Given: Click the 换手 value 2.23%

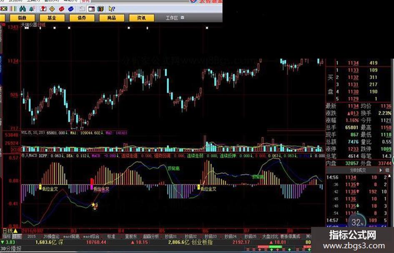Looking at the screenshot, I should 385,113.
